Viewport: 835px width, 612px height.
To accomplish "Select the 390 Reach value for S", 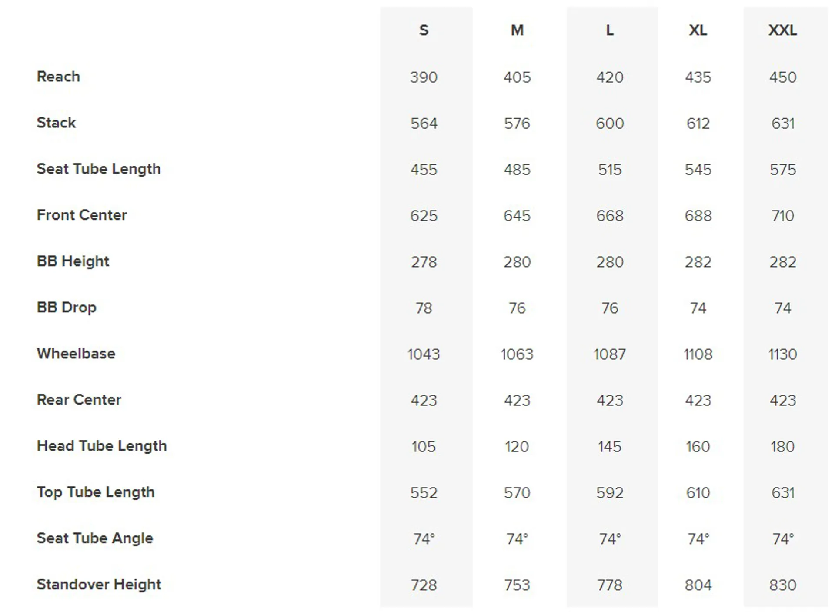I will (424, 77).
